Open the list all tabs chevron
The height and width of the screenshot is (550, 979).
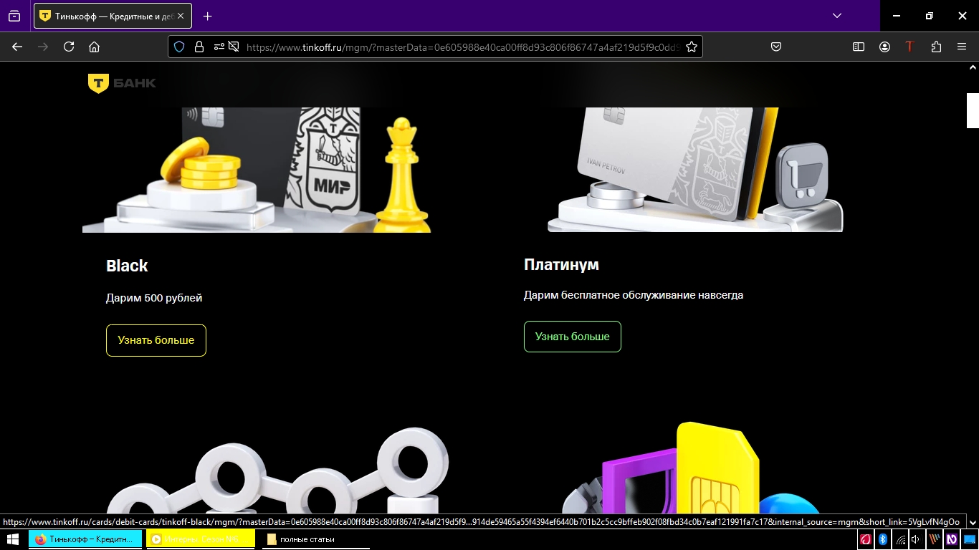(x=836, y=16)
